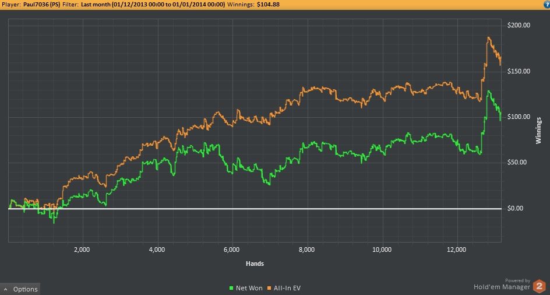The image size is (550, 295).
Task: Click the 12,000 hands axis label
Action: (x=457, y=250)
